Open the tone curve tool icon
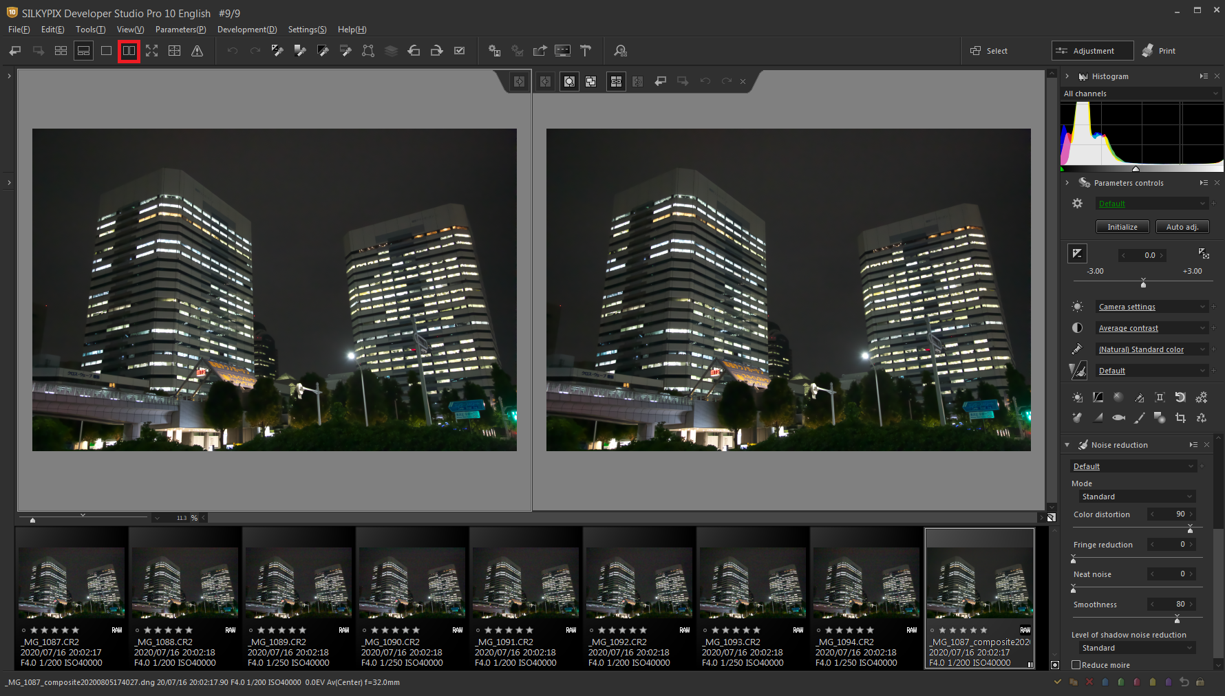Screen dimensions: 1225x696 1098,398
